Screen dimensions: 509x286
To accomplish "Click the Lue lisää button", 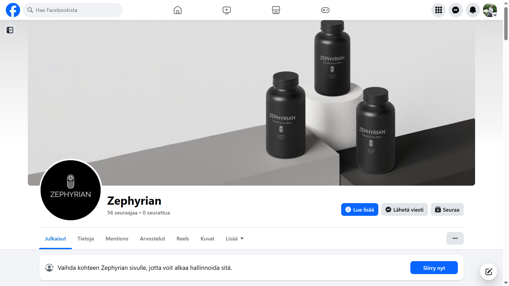I will [359, 210].
